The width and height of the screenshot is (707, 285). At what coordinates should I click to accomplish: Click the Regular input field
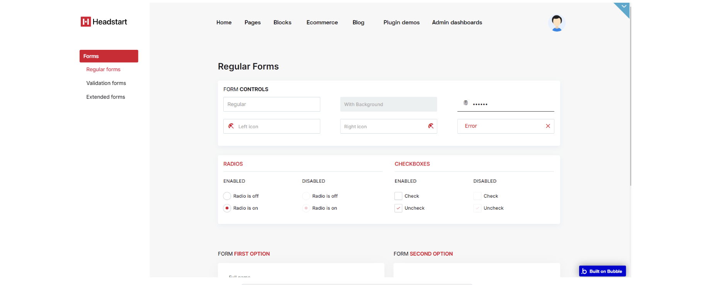pos(272,104)
